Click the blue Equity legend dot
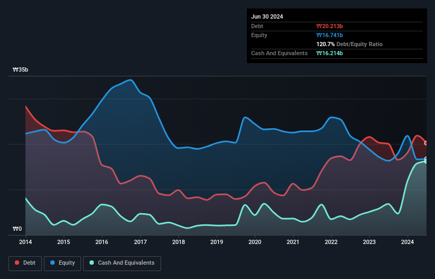 tap(52, 263)
